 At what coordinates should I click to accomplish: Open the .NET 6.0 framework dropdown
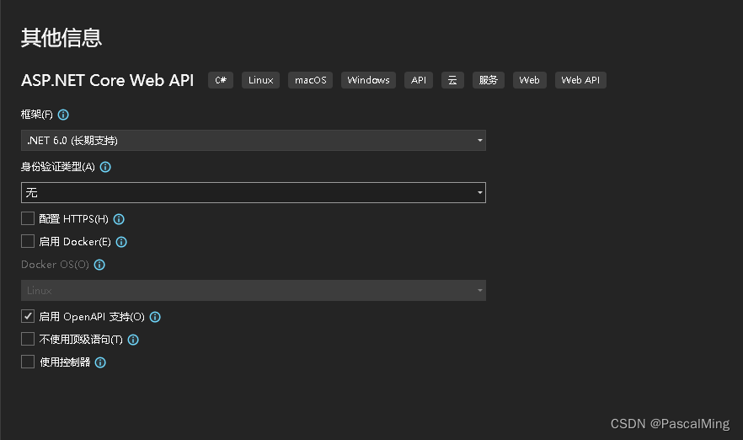[253, 141]
